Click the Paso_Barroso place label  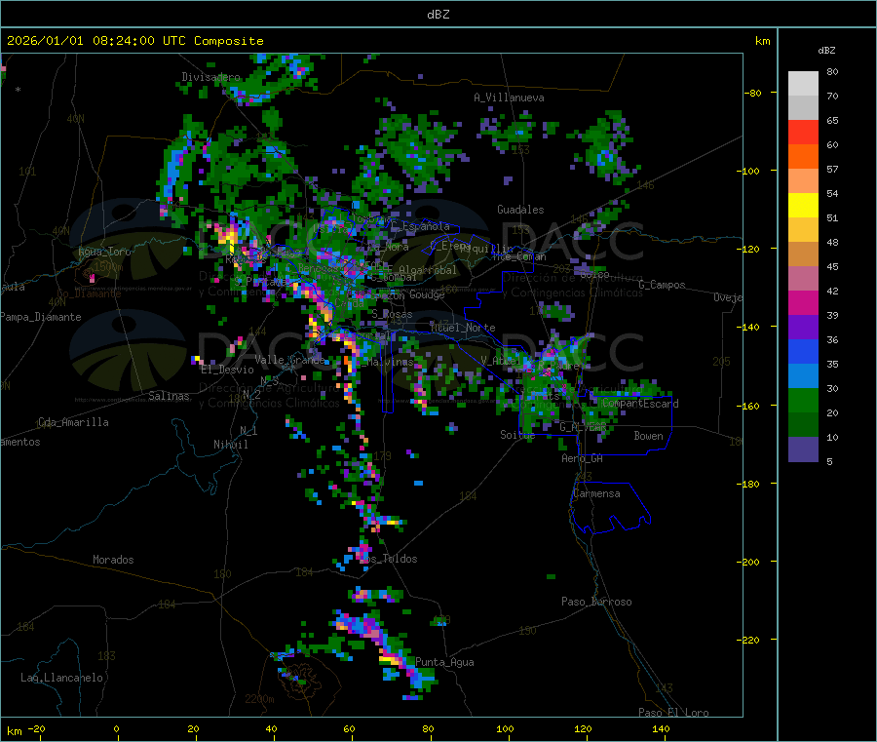point(596,602)
